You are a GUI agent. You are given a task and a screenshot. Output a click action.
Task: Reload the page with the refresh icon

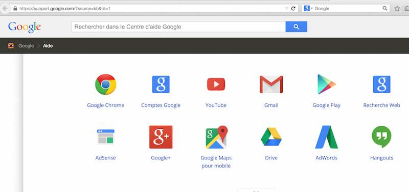tap(293, 8)
